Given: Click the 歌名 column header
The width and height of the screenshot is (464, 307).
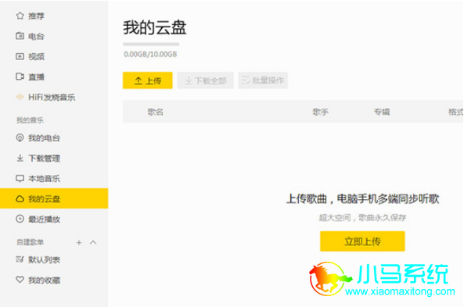Looking at the screenshot, I should 156,112.
